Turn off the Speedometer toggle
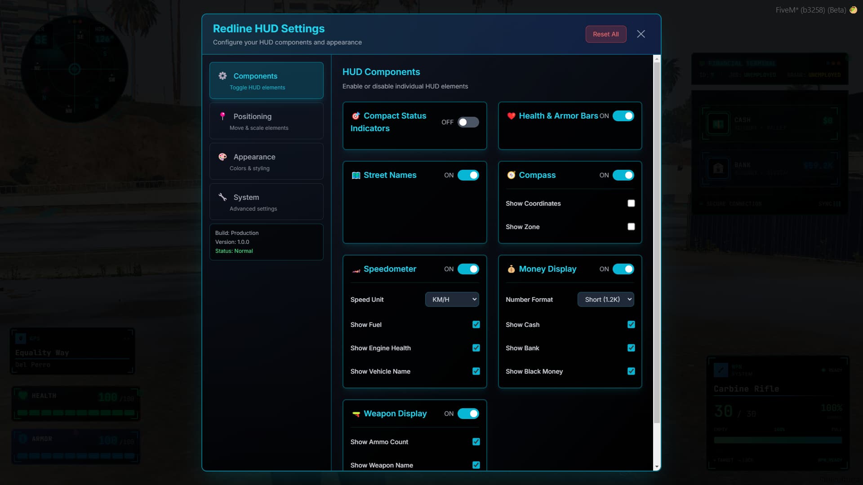 [x=468, y=269]
